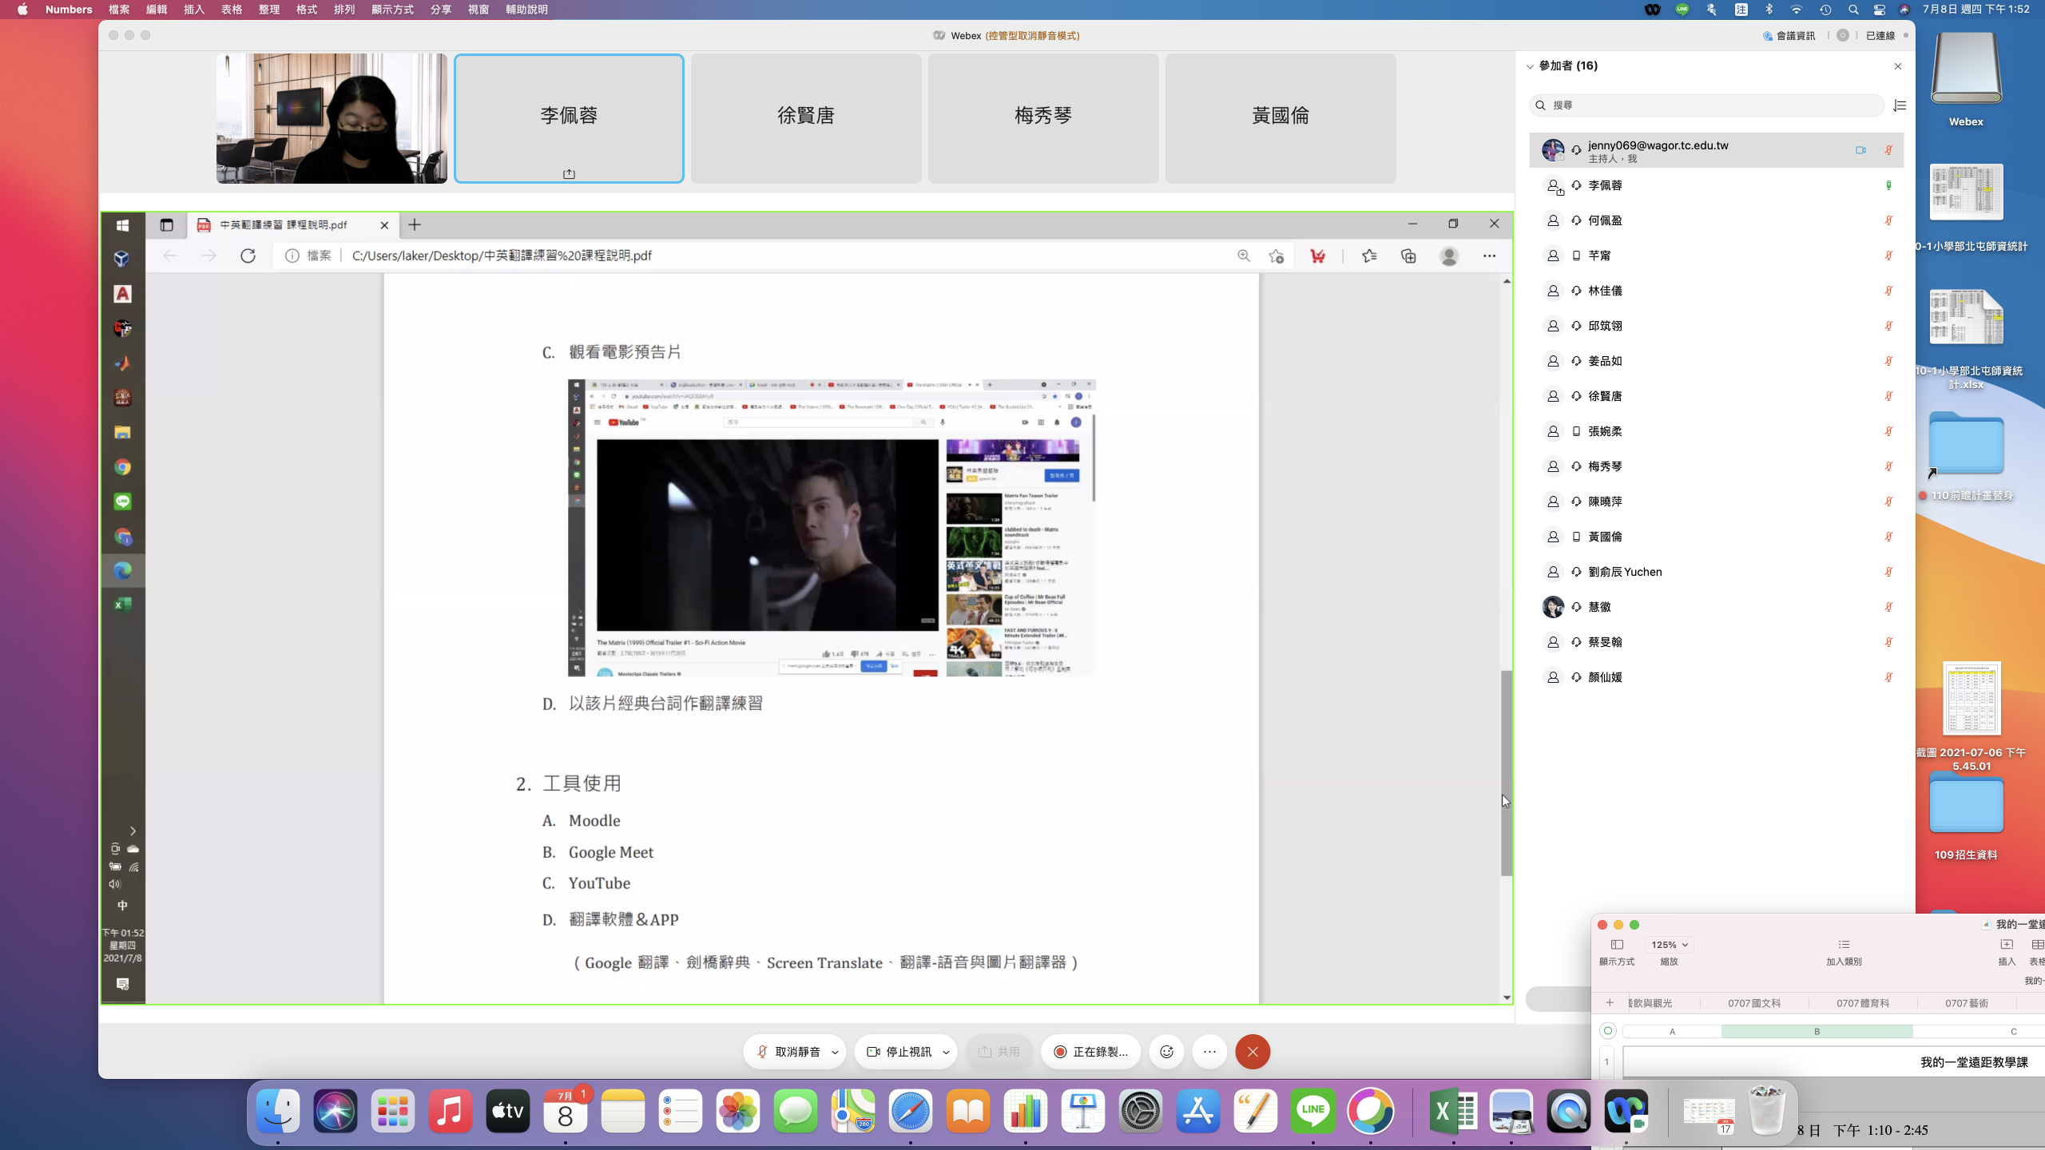Click the host's camera icon in the participant list
Image resolution: width=2045 pixels, height=1150 pixels.
(x=1860, y=150)
